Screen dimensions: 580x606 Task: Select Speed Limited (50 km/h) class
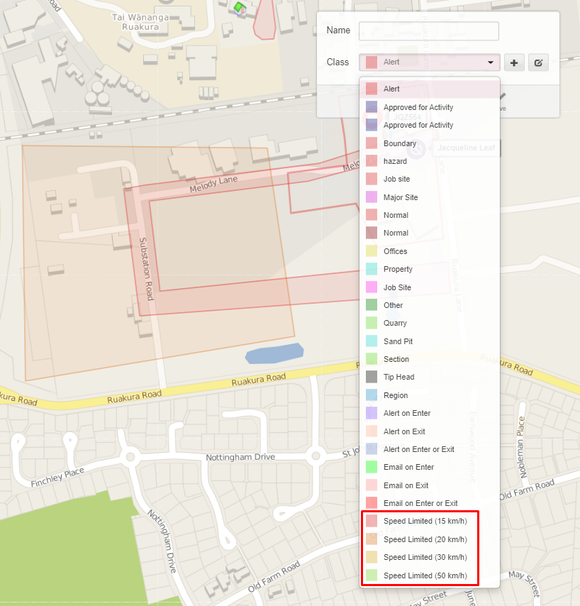pos(430,575)
